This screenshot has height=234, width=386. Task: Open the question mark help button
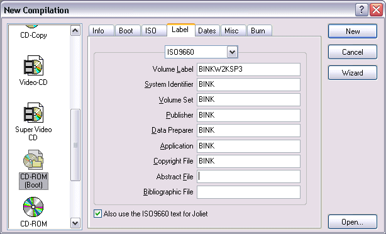(x=361, y=10)
